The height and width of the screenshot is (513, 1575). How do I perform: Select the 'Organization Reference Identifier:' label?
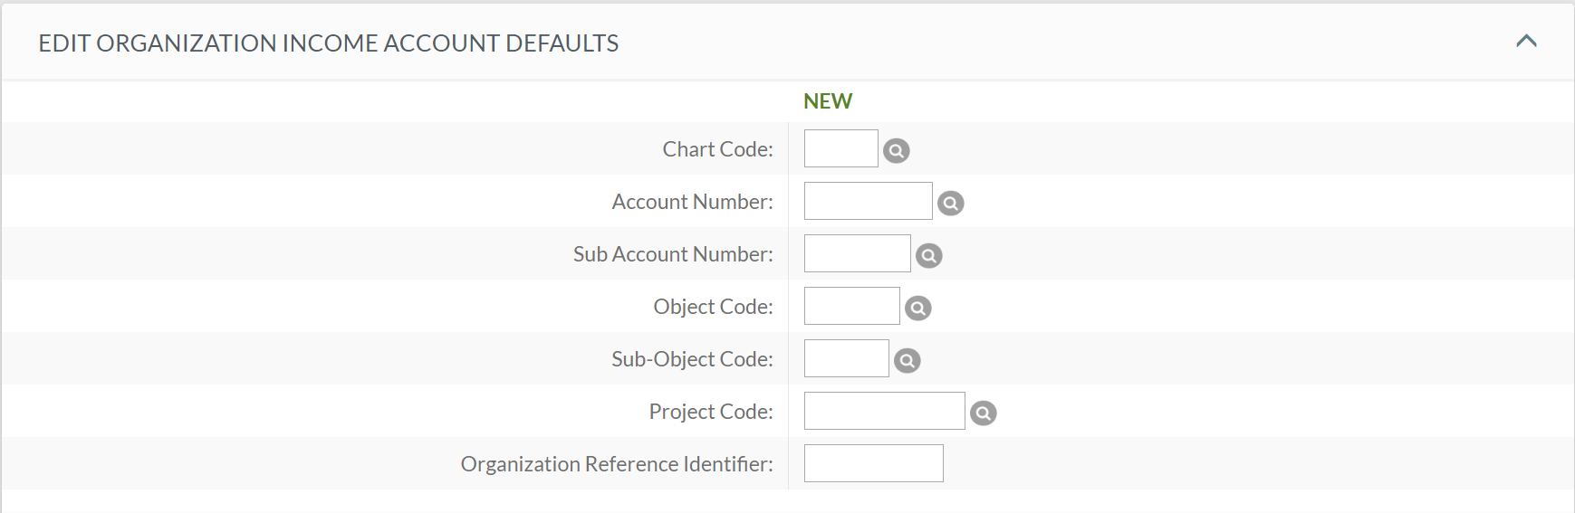618,464
